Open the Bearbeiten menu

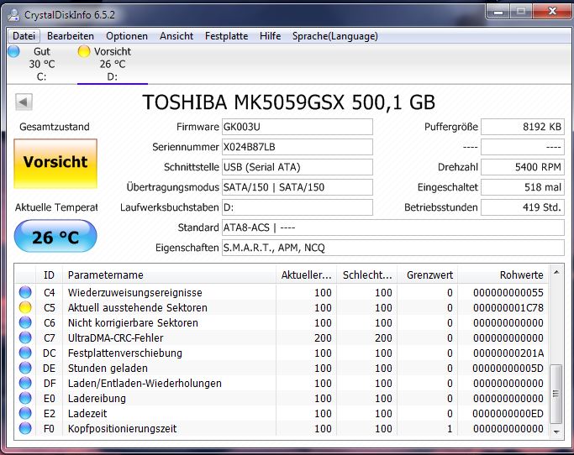click(71, 36)
